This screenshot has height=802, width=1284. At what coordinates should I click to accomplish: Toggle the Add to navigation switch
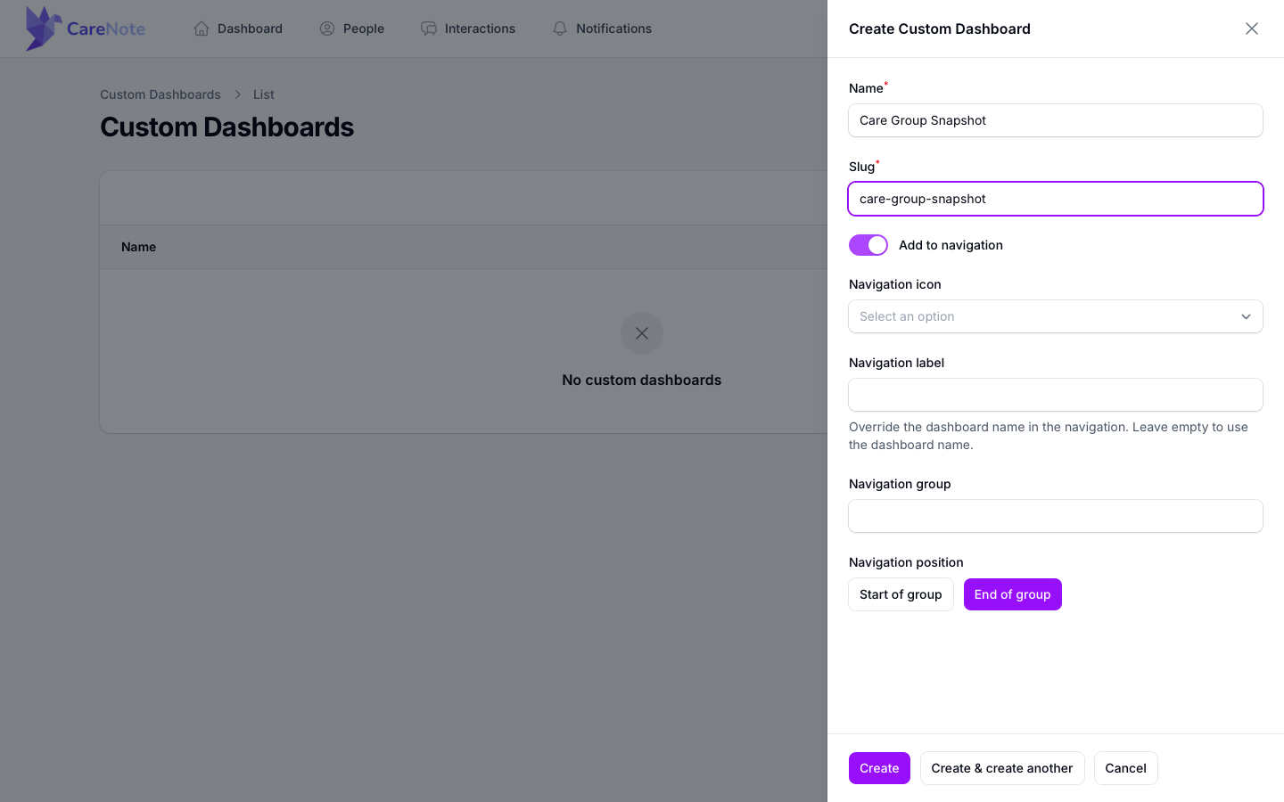point(868,245)
